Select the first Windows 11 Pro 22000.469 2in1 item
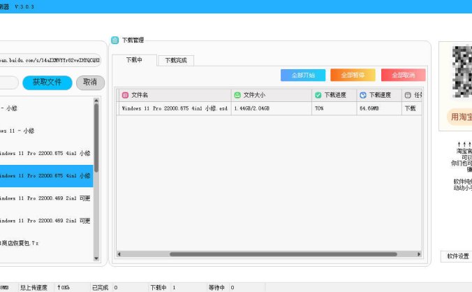 (x=46, y=198)
